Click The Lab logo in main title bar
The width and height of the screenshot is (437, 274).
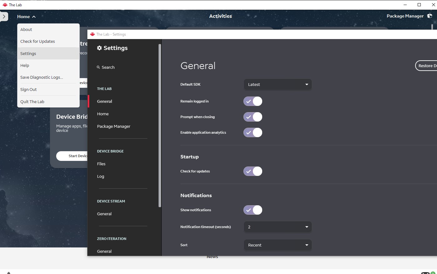(x=5, y=5)
